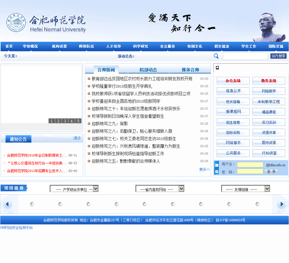Open 校园文化 menu item
The image size is (289, 263).
pos(195,46)
